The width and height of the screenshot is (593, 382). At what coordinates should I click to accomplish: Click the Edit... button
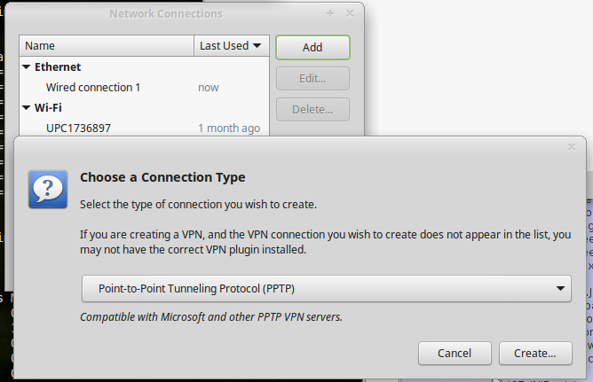(x=312, y=79)
